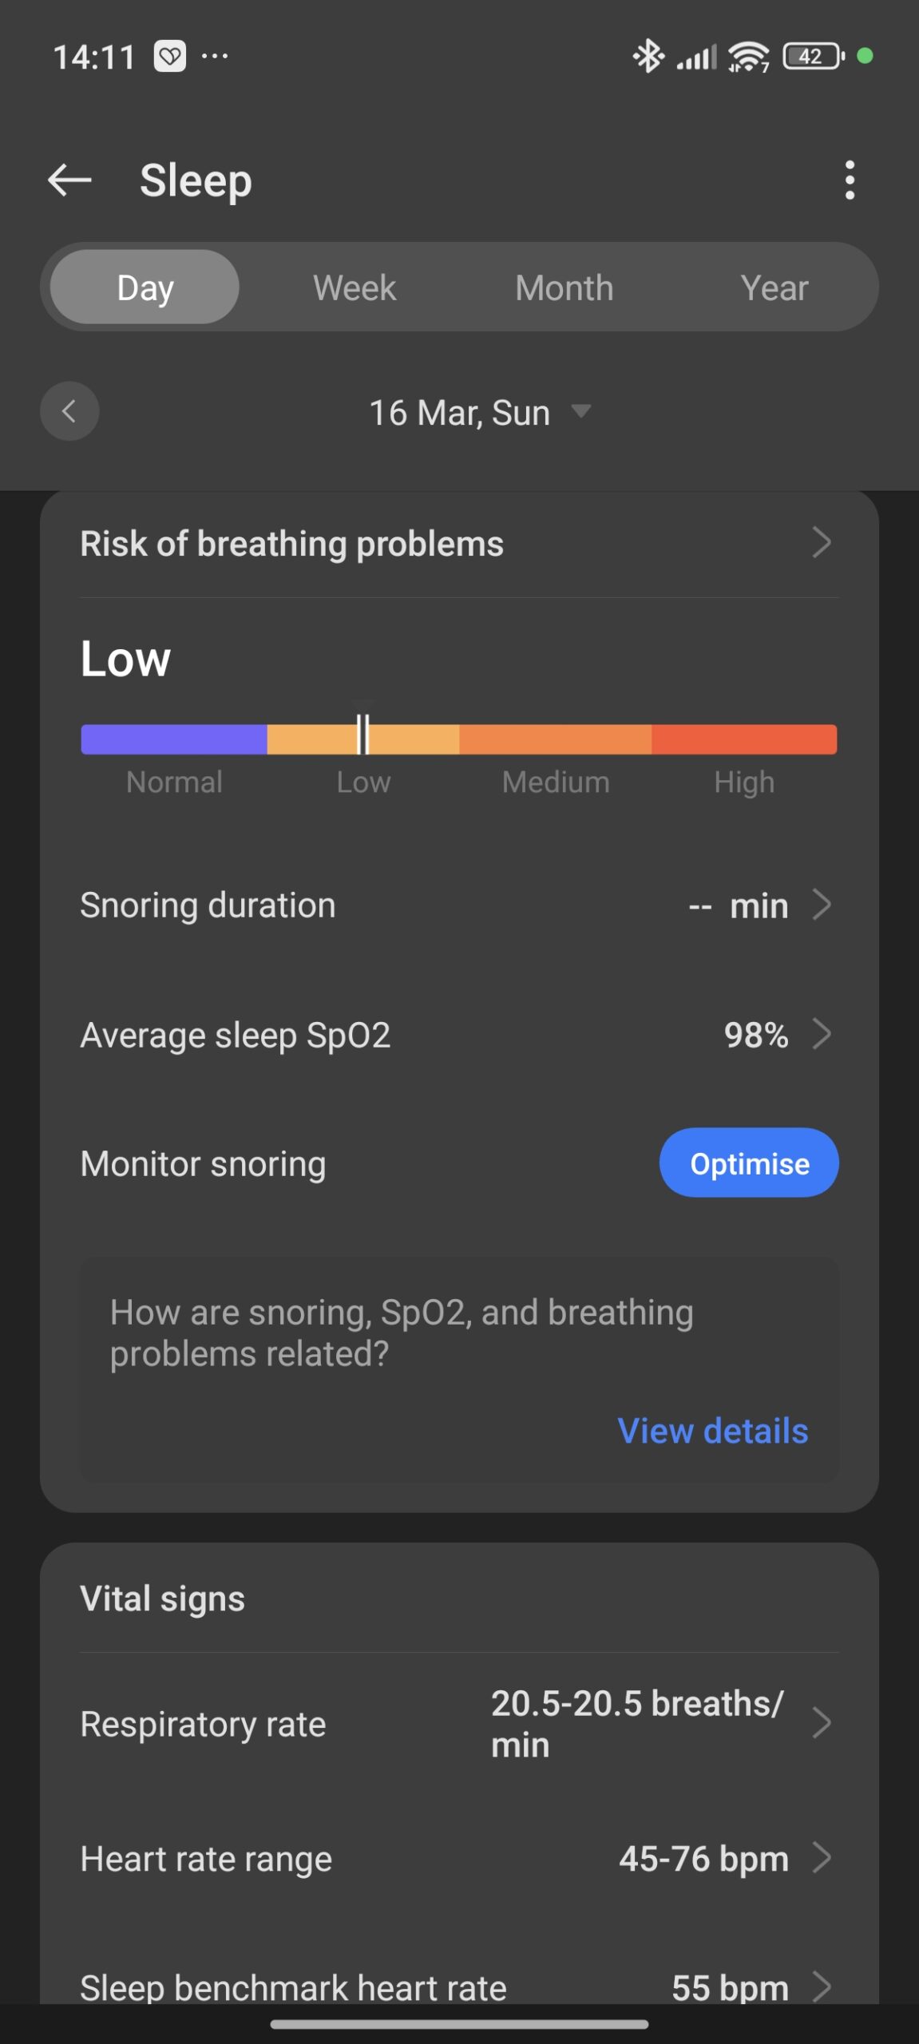Tap the battery indicator icon

[813, 57]
